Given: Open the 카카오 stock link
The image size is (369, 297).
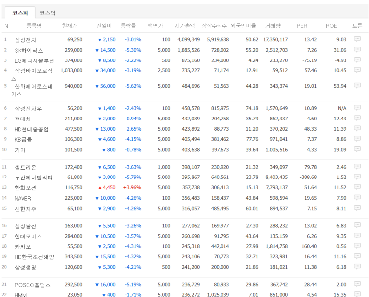Looking at the screenshot, I should [23, 247].
